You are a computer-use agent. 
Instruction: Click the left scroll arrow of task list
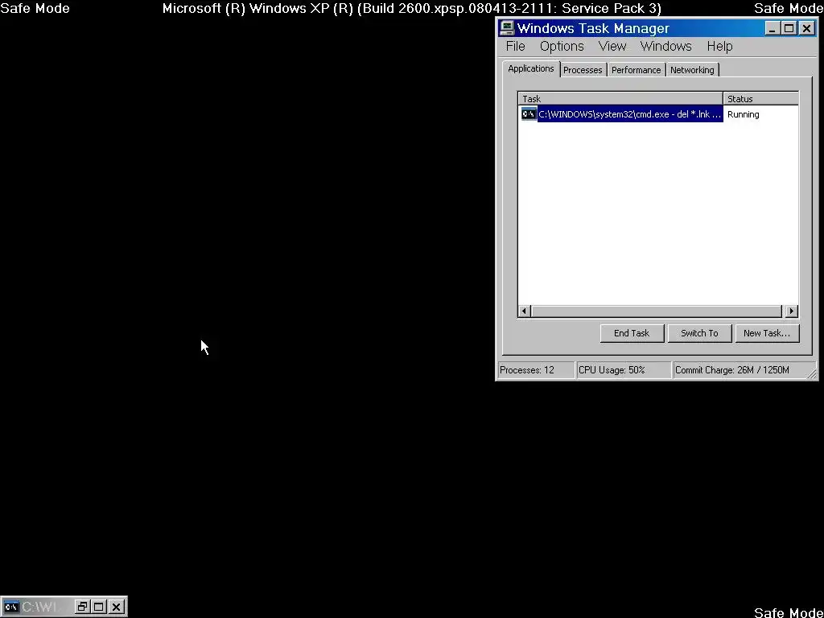[523, 311]
